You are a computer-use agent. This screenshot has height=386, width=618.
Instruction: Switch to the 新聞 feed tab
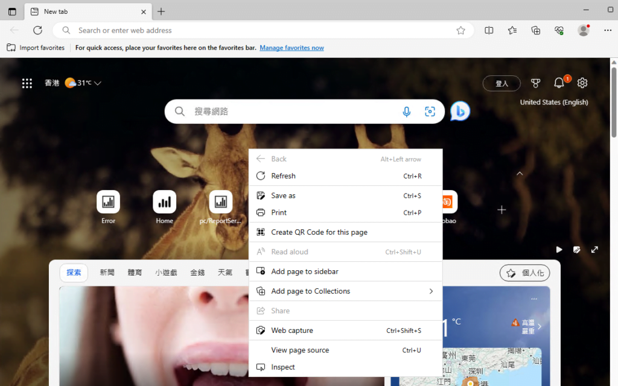tap(107, 273)
